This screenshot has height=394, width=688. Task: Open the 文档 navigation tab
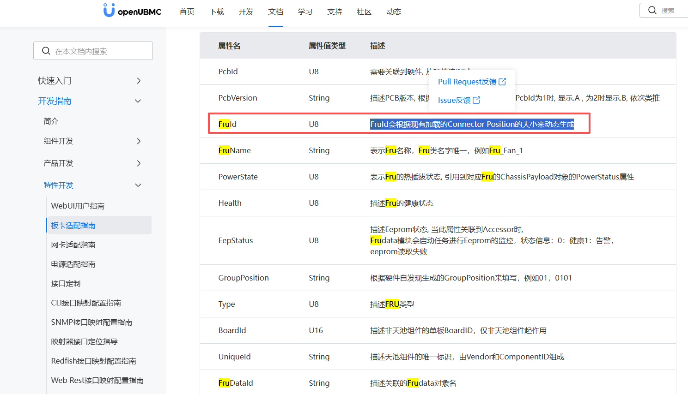[275, 12]
